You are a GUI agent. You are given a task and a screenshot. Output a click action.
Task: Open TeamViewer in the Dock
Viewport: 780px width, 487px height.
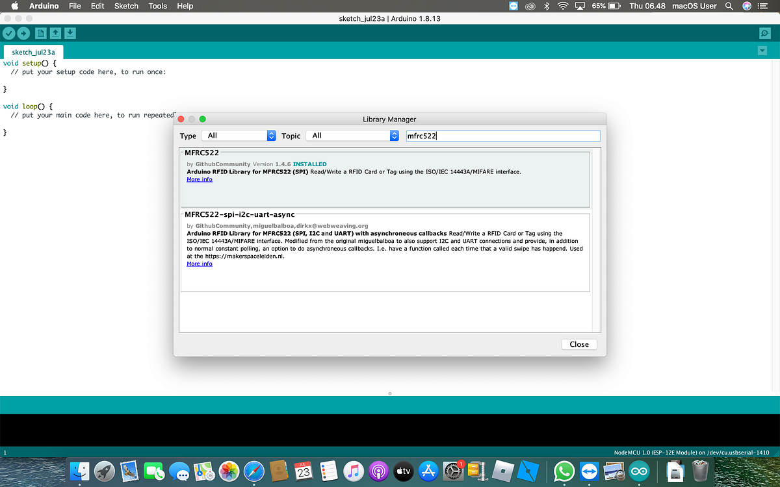[589, 471]
